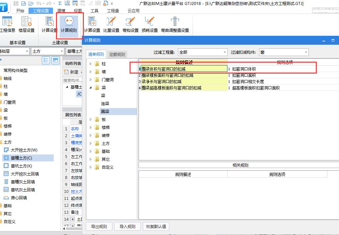The width and height of the screenshot is (339, 235).
Task: Select 连梁 node in rules tree
Action: 105,103
